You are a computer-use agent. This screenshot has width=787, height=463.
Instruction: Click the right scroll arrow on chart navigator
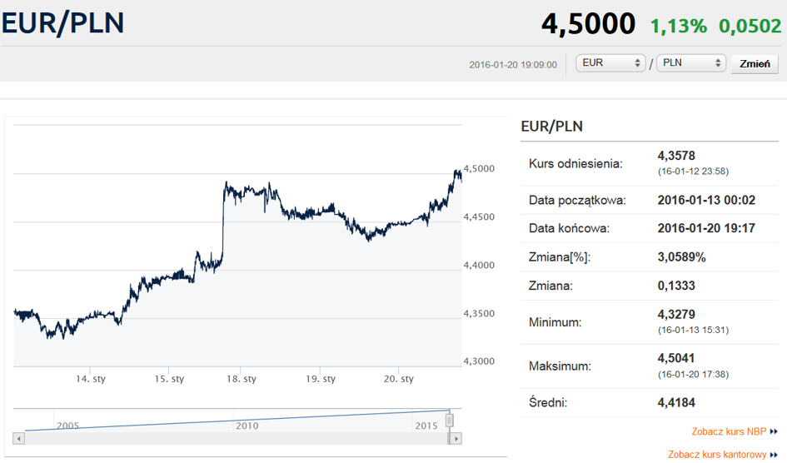[x=456, y=438]
